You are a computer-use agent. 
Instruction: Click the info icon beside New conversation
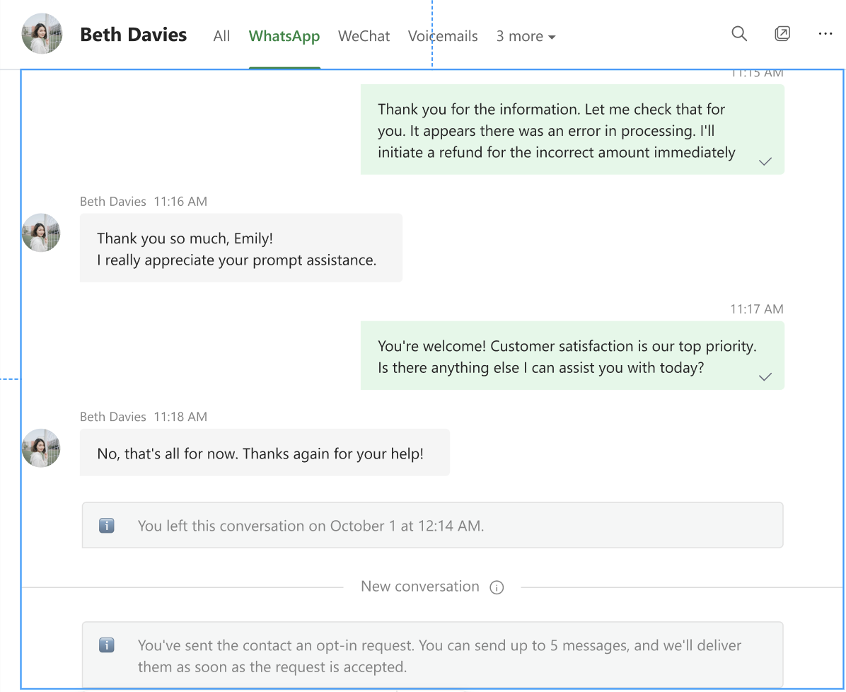tap(497, 587)
